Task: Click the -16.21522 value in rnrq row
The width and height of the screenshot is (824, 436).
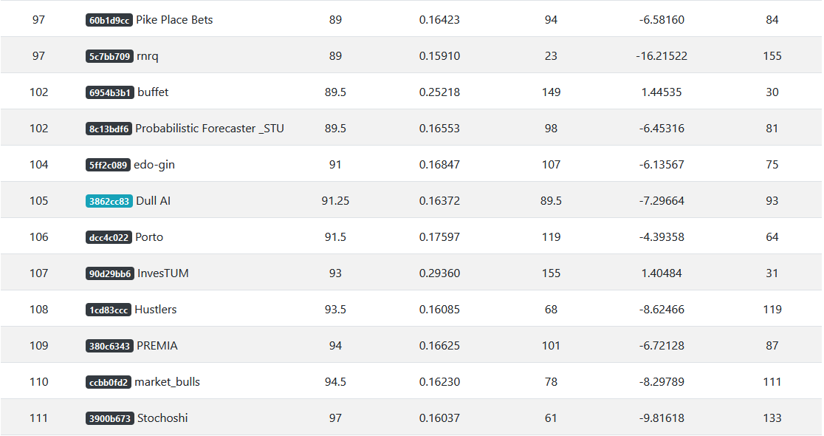Action: (x=662, y=56)
